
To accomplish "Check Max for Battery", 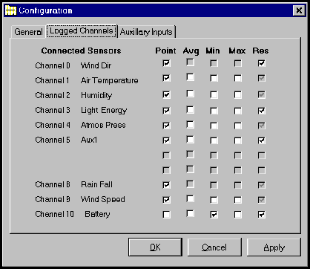I will click(238, 215).
